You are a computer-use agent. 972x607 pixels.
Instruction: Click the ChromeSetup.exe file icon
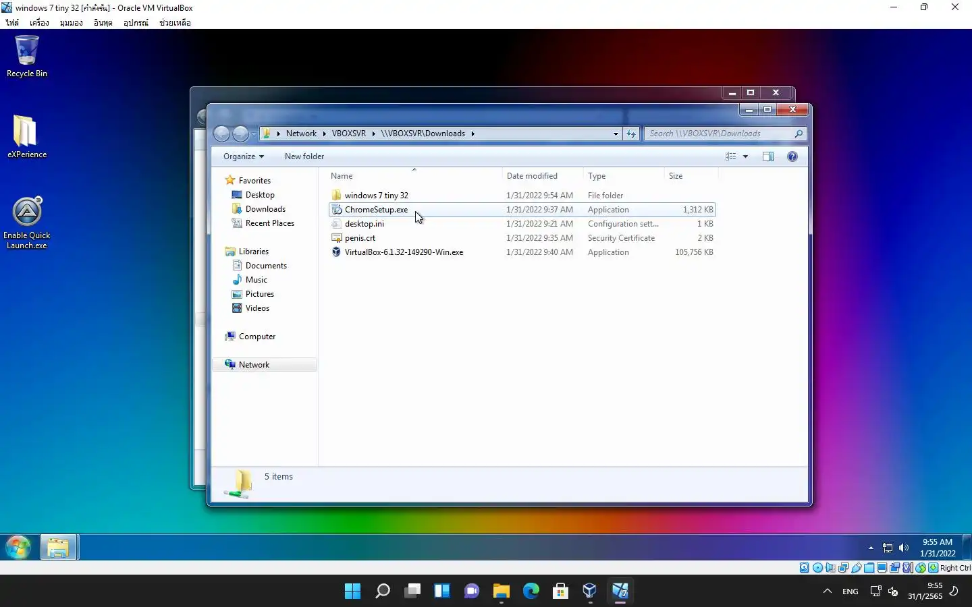click(x=337, y=210)
